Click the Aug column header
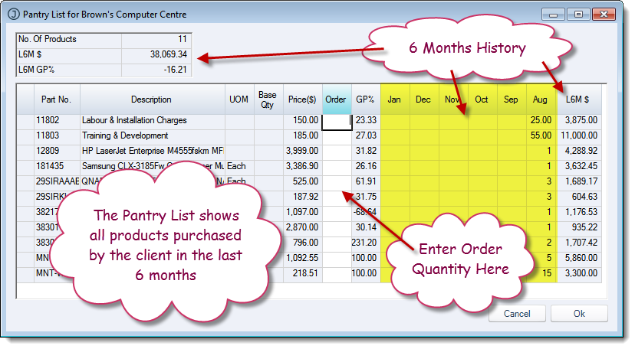635x349 pixels. pyautogui.click(x=541, y=99)
